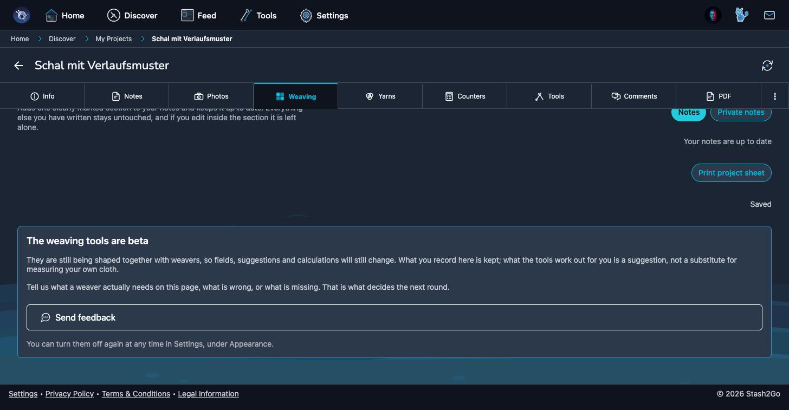Switch to the Counters tab

[x=465, y=96]
